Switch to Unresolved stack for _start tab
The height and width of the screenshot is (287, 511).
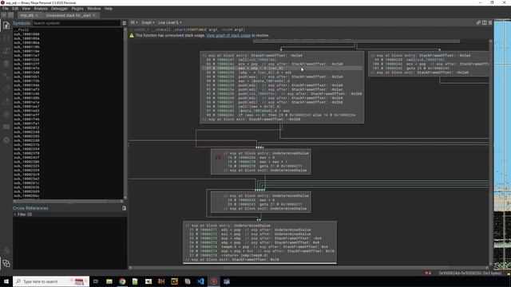[68, 15]
